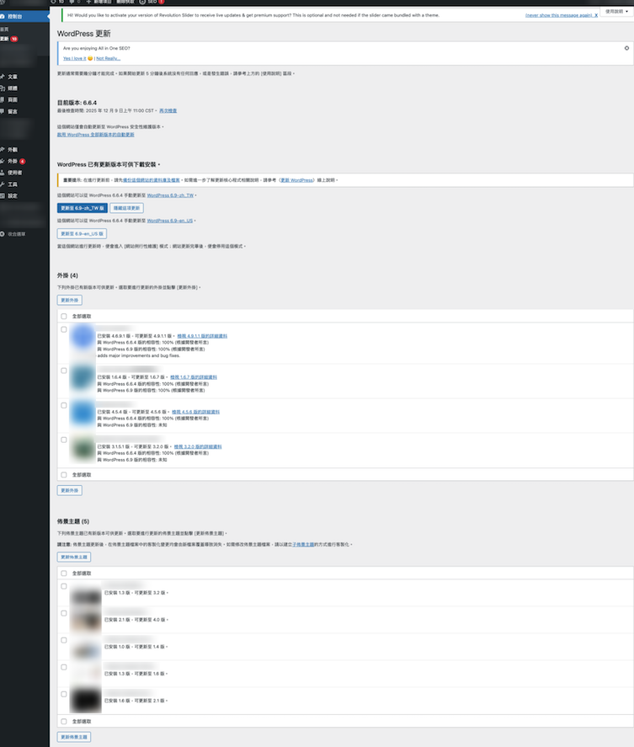The width and height of the screenshot is (634, 747).
Task: Open the 控制台 dashboard menu
Action: (24, 16)
